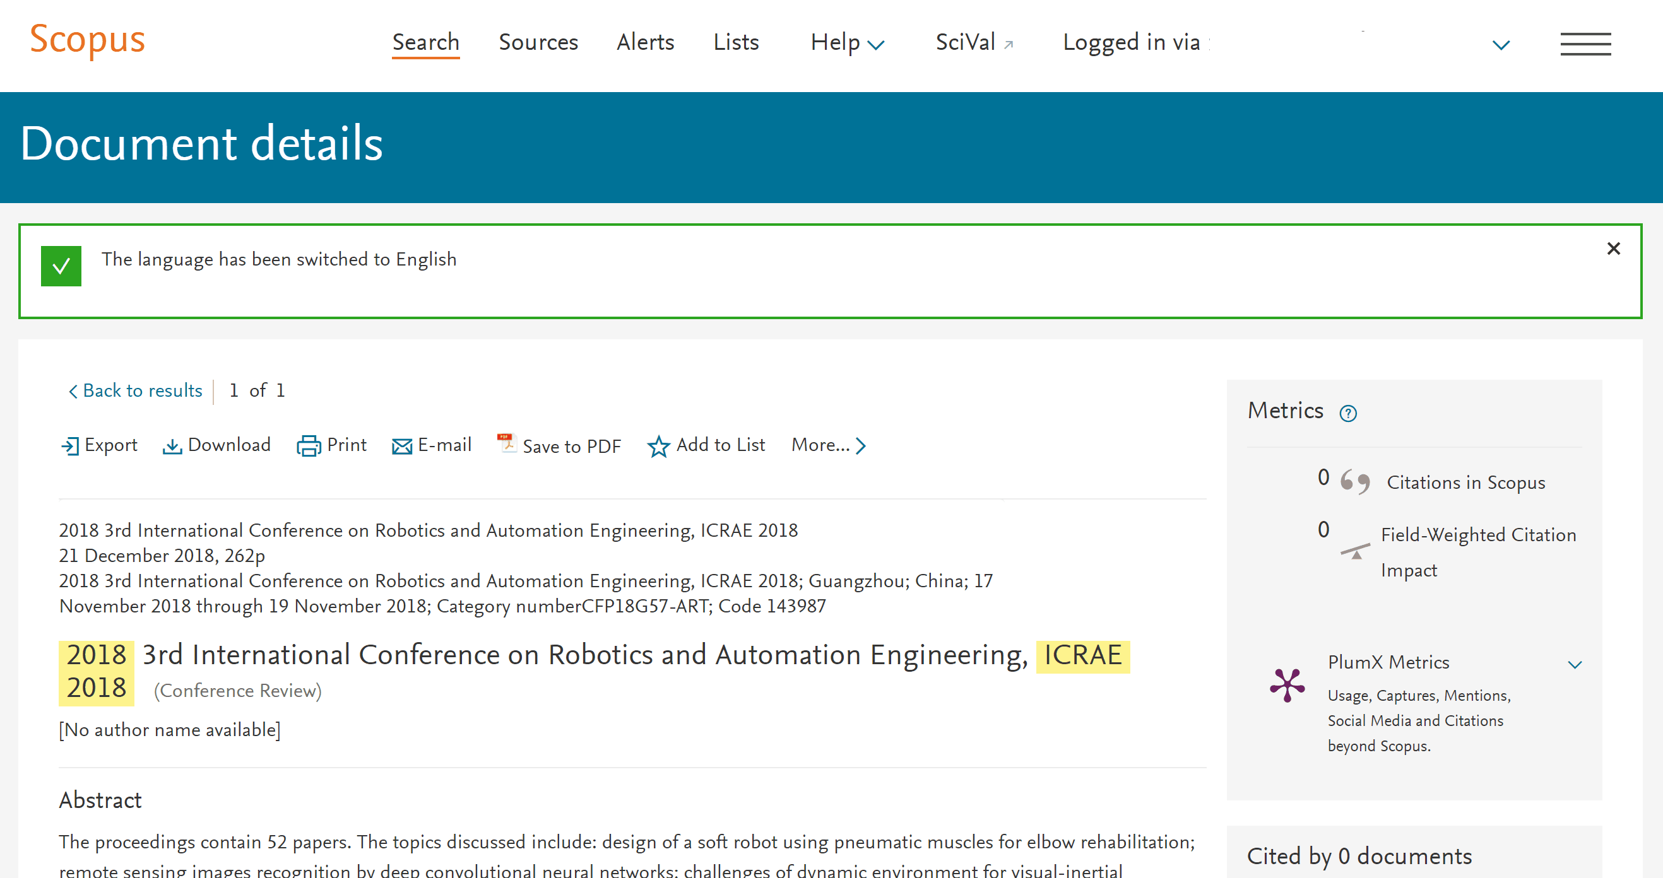The width and height of the screenshot is (1663, 878).
Task: Expand the account dropdown chevron
Action: [1501, 45]
